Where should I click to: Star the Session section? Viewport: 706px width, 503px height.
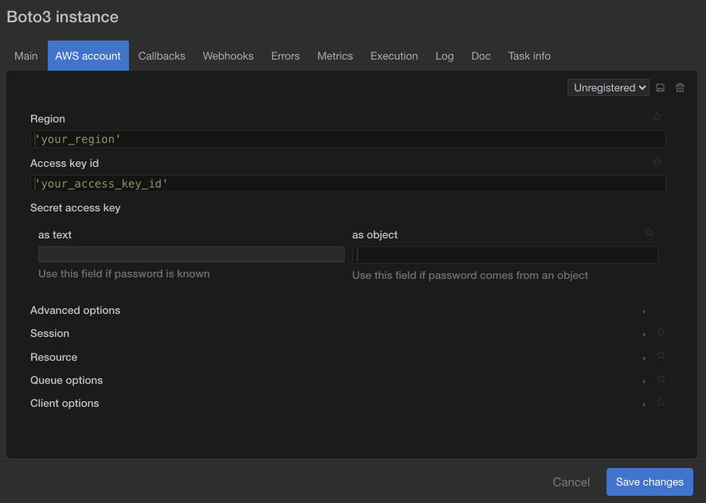tap(661, 332)
